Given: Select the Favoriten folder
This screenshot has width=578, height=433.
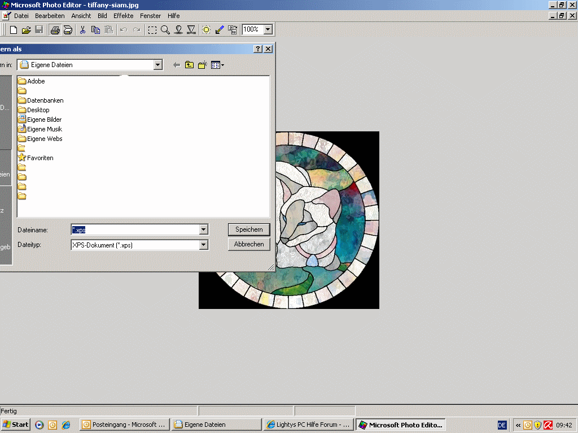Looking at the screenshot, I should pos(36,158).
